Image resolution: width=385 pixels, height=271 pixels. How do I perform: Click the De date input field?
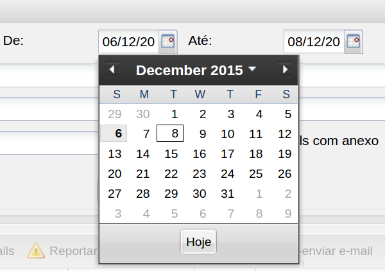pyautogui.click(x=129, y=42)
